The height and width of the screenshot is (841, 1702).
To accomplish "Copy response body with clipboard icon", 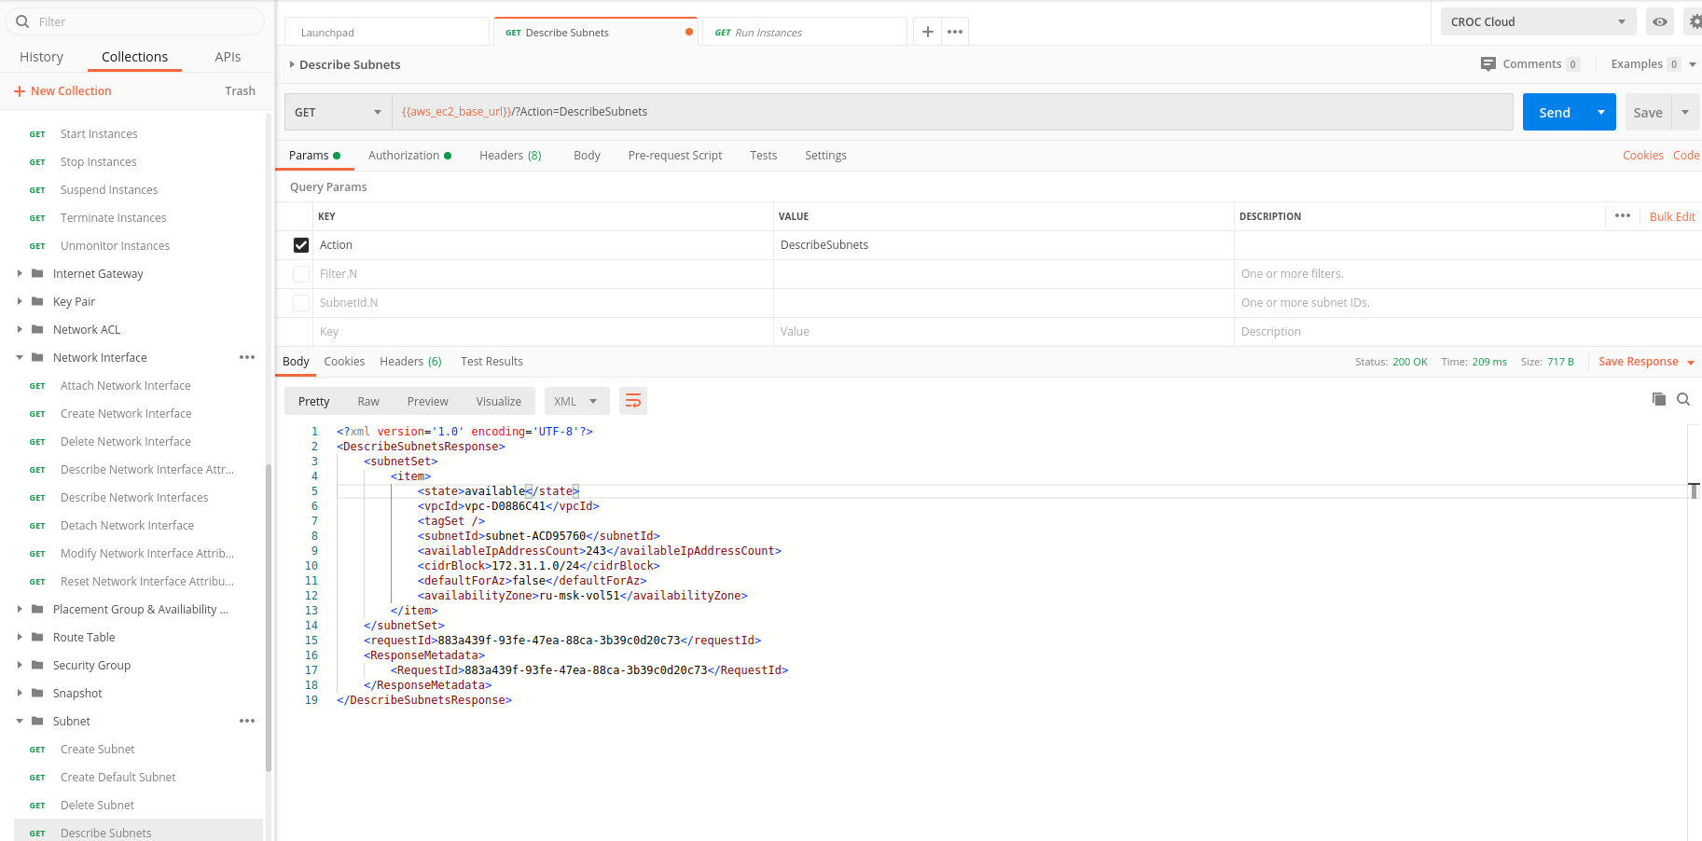I will 1659,399.
